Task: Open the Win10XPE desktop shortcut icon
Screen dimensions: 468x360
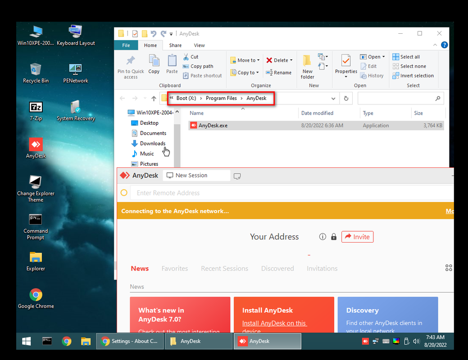Action: click(36, 36)
